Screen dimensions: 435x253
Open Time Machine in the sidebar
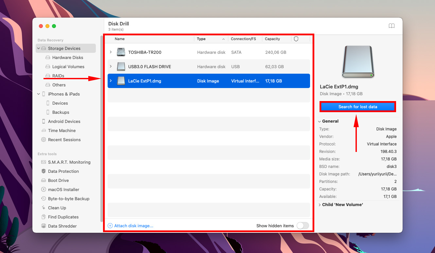[x=62, y=130]
